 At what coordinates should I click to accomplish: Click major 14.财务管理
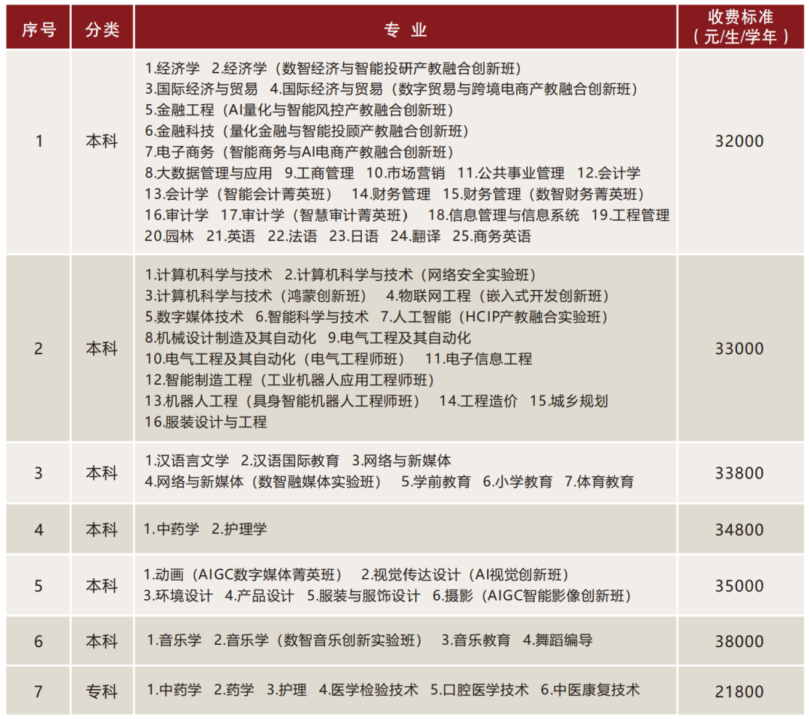(391, 195)
